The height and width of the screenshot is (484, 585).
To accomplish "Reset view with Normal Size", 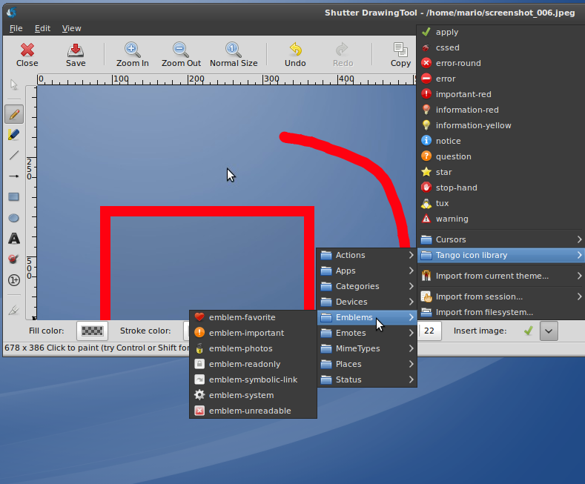I will pos(234,54).
